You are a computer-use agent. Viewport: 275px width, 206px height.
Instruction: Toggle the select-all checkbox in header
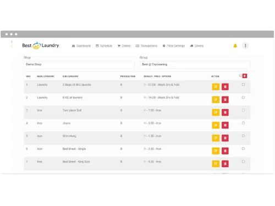(240, 75)
